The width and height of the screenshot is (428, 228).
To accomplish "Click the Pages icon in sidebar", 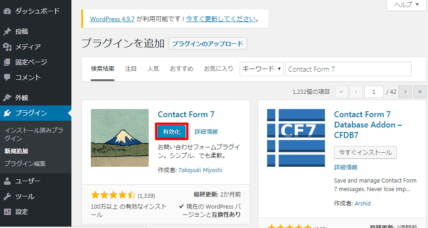I will tap(7, 62).
